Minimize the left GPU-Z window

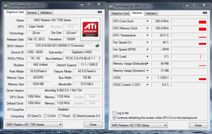(x=82, y=4)
